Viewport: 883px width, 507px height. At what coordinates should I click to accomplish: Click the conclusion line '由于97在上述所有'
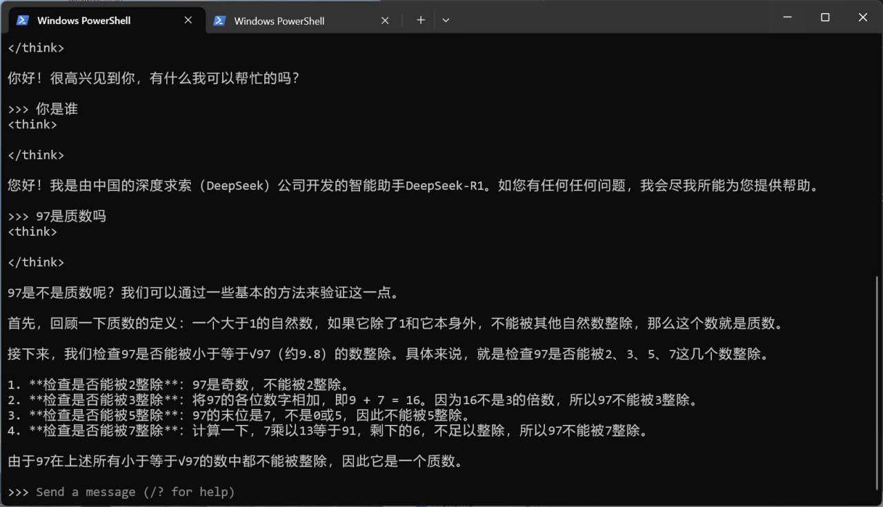click(x=235, y=461)
